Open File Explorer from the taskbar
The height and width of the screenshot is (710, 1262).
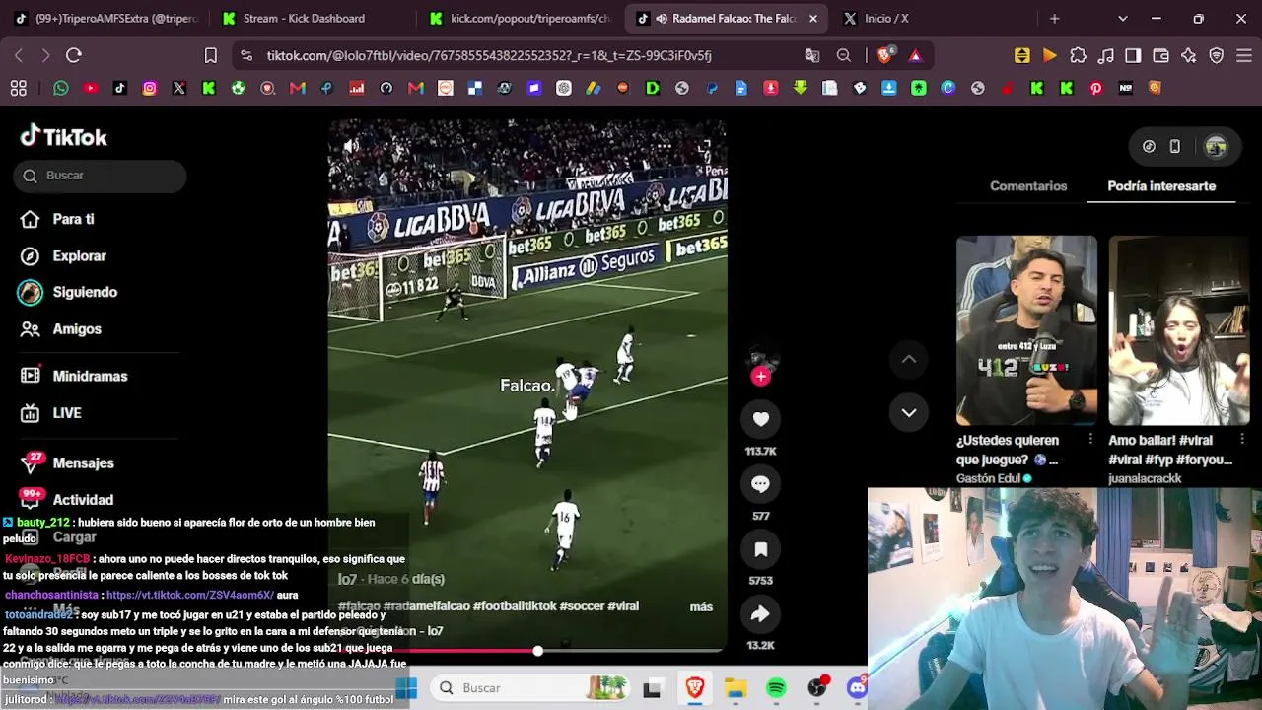(x=736, y=688)
